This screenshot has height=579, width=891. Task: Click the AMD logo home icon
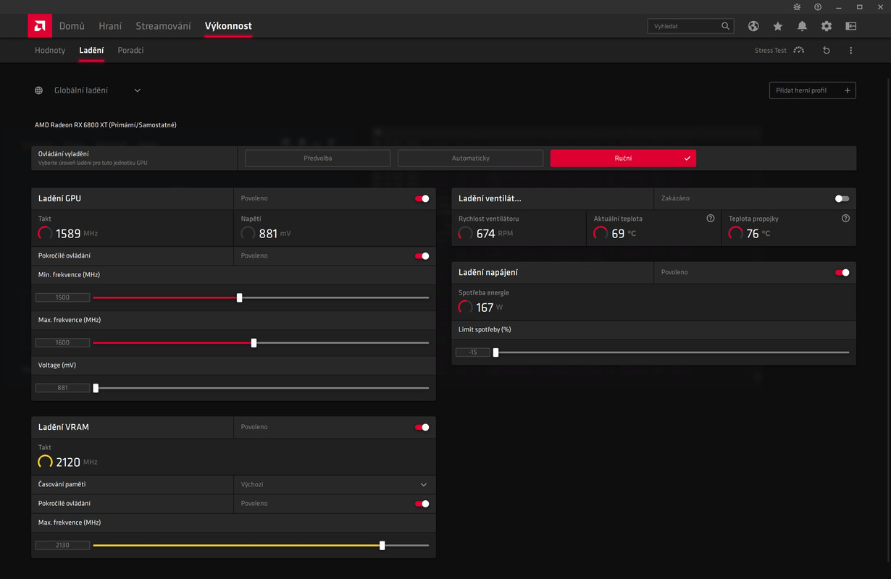tap(40, 26)
